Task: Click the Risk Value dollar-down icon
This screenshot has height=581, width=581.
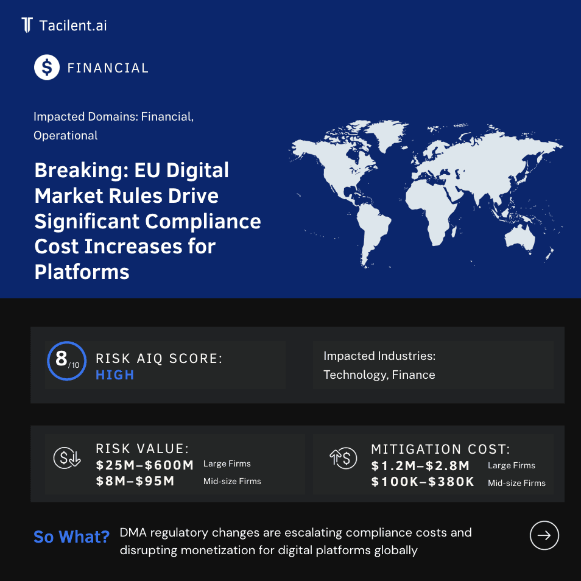Action: (67, 458)
